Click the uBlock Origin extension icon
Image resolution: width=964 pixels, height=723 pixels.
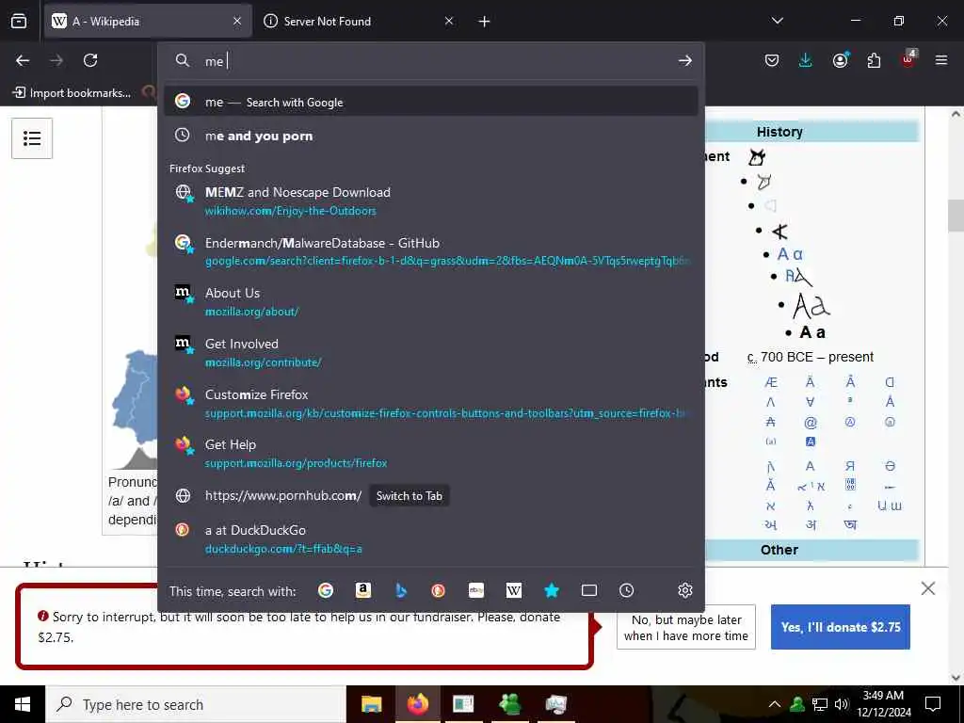tap(908, 59)
